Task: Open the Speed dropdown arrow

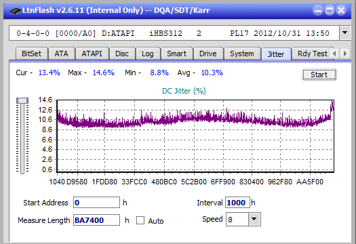Action: [x=254, y=219]
